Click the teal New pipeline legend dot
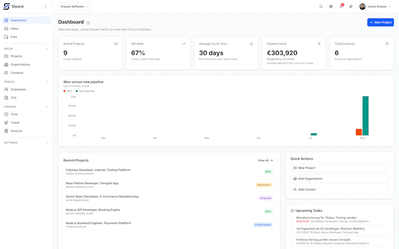Screen dimensions: 399x249 click(x=77, y=91)
